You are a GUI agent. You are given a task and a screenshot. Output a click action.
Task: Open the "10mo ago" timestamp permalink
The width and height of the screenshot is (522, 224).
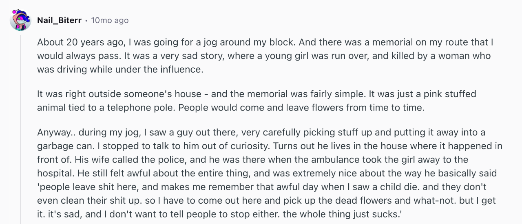click(110, 20)
